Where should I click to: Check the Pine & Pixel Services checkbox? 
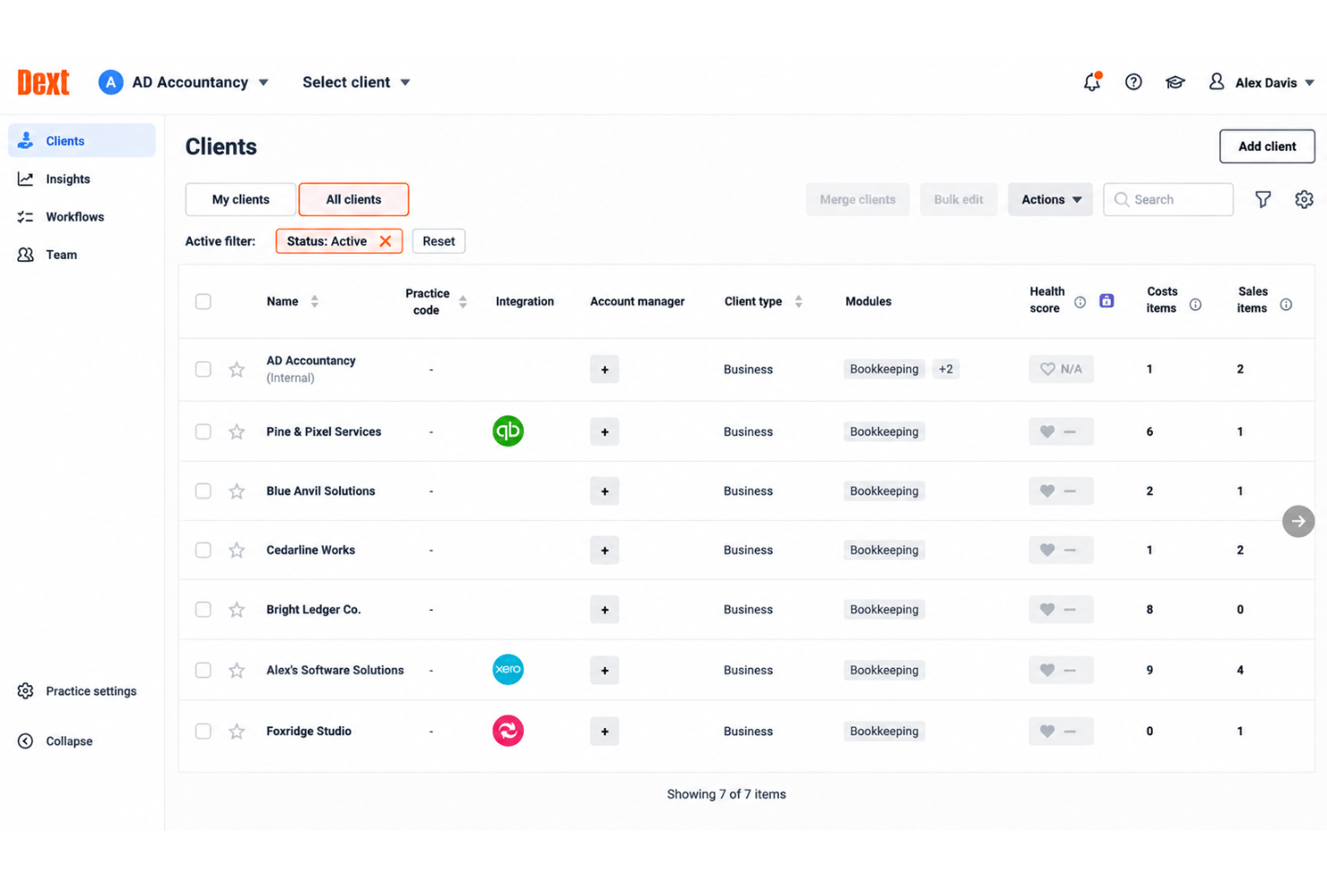point(204,432)
